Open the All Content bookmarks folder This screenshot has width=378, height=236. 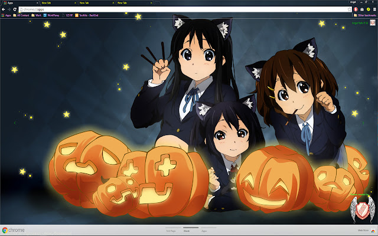21,15
